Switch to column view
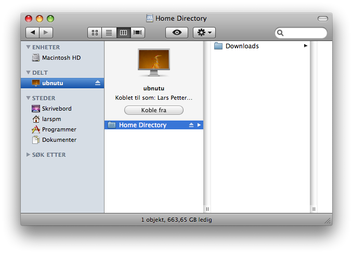 pos(123,33)
